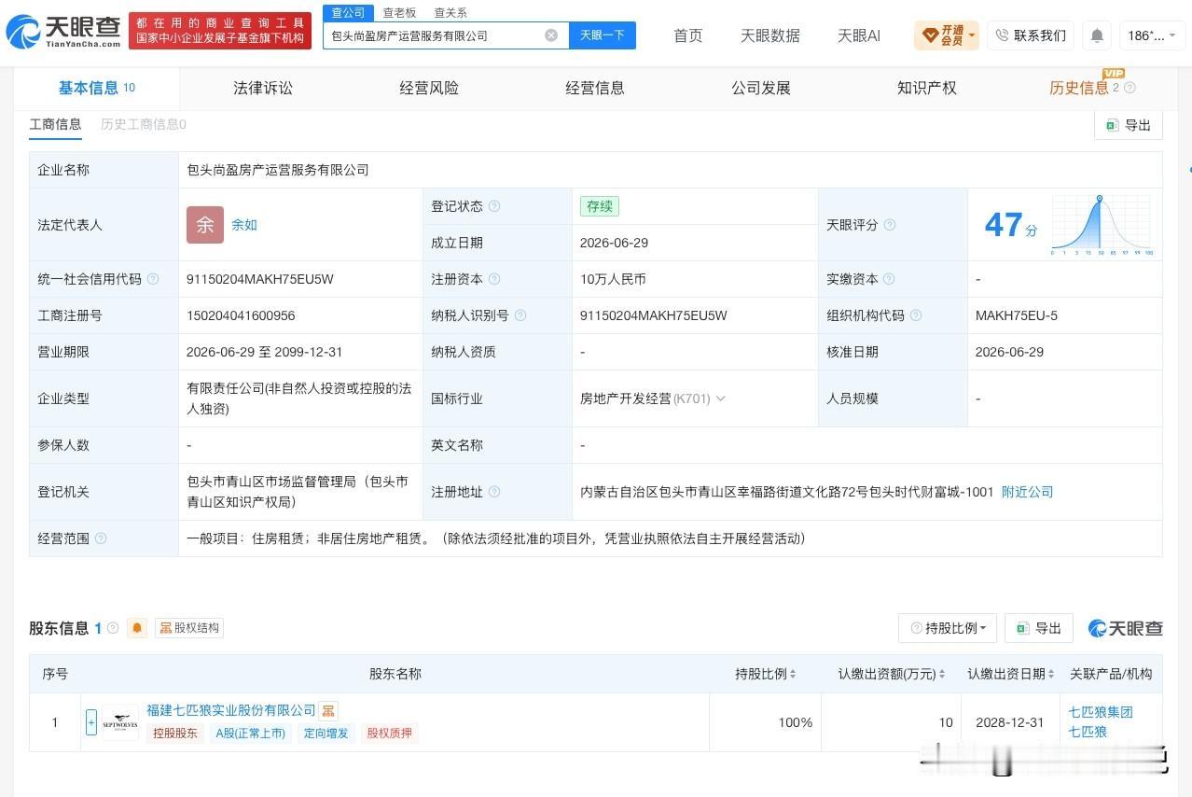Open the 经营风险 tab
The image size is (1192, 797).
click(x=429, y=88)
